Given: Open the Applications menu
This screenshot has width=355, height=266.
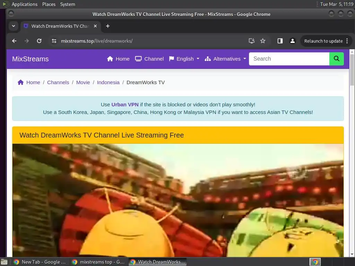Looking at the screenshot, I should click(25, 4).
